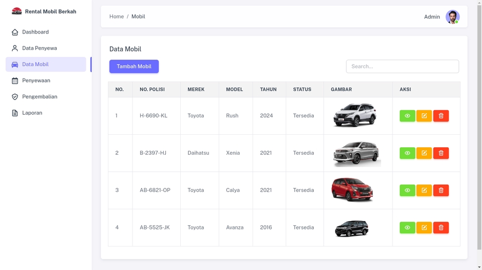
Task: Edit the Toyota Calya record
Action: (424, 190)
